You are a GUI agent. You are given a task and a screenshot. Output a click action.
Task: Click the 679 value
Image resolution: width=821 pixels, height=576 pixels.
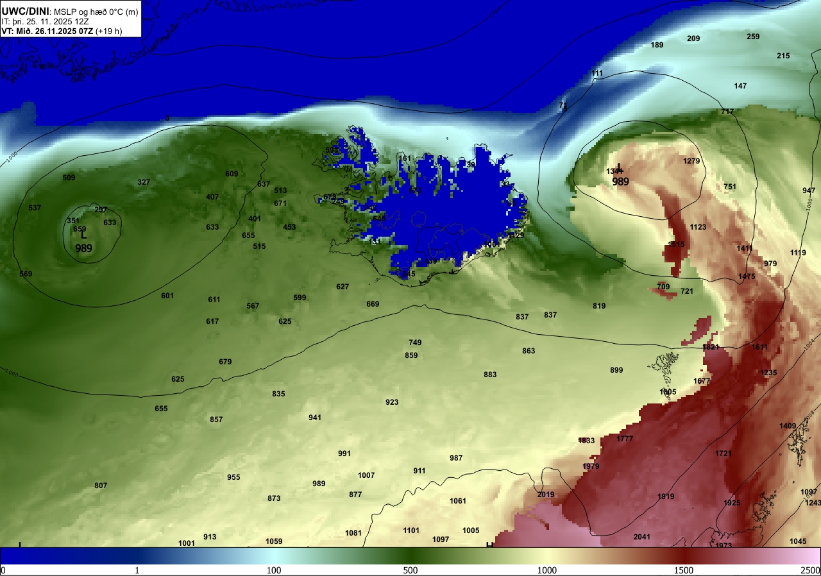tap(225, 362)
